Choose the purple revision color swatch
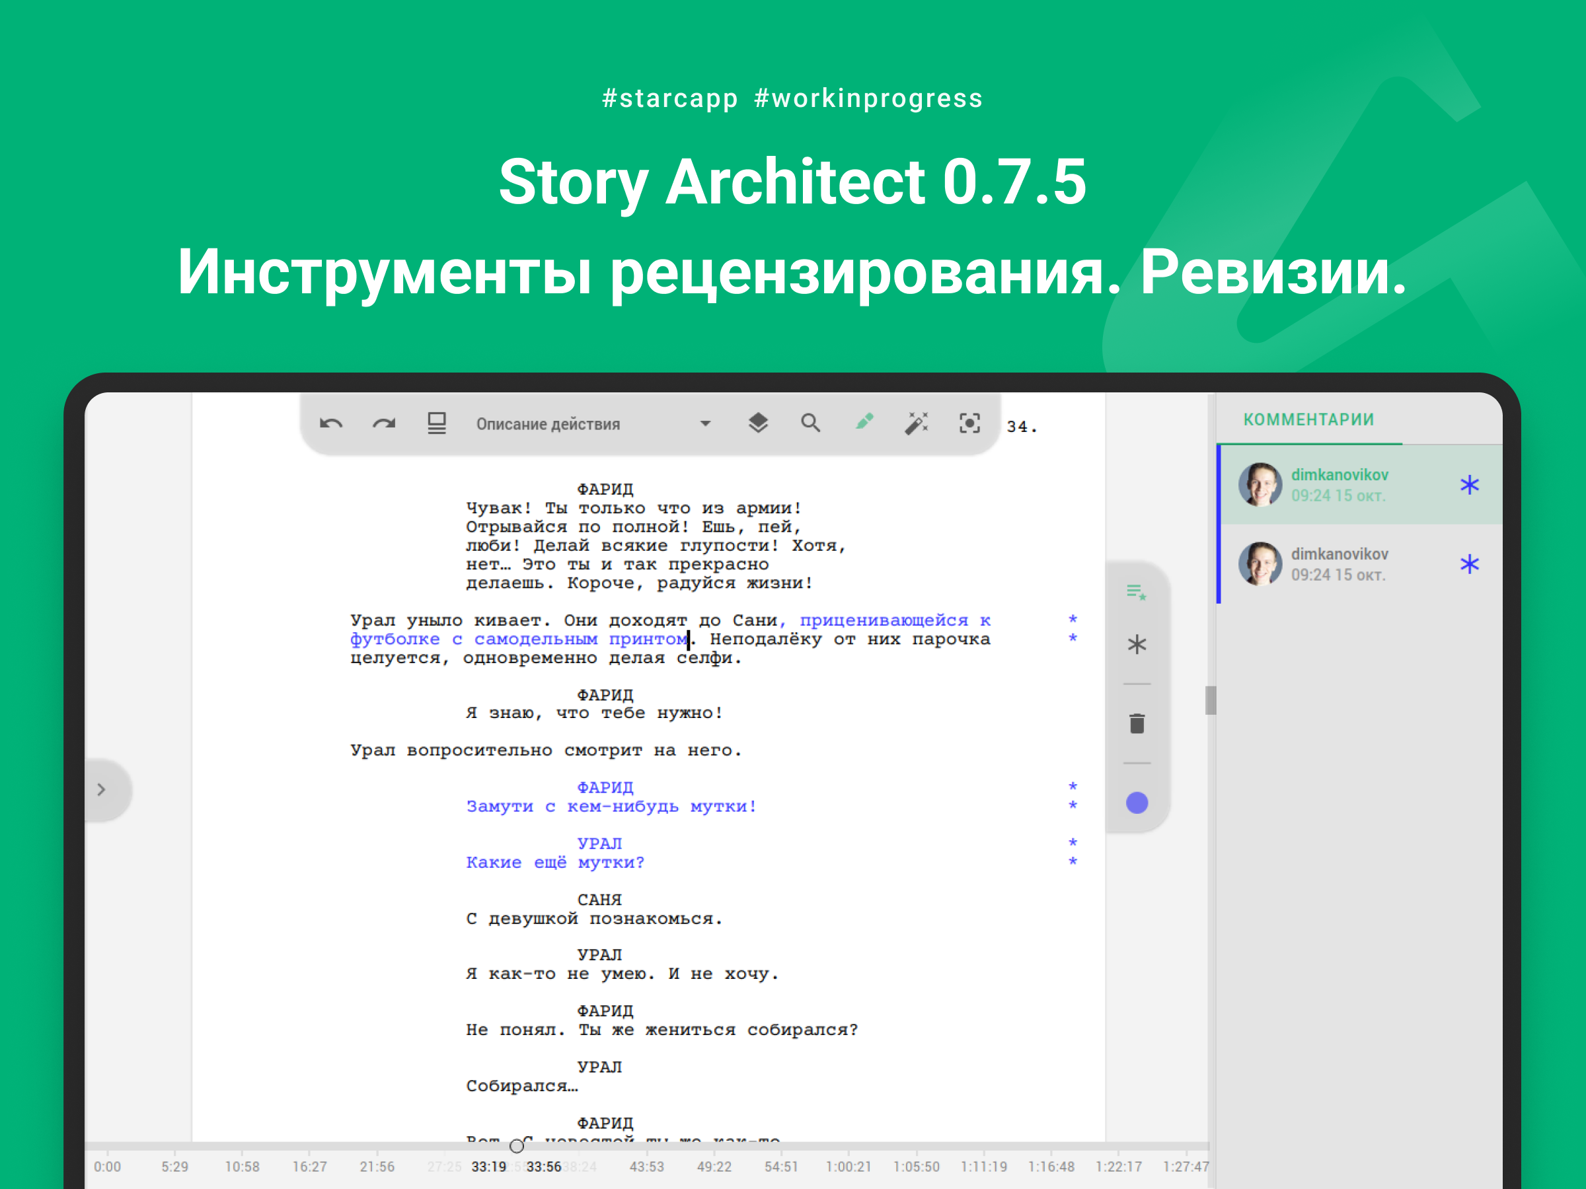The image size is (1586, 1189). 1137,803
